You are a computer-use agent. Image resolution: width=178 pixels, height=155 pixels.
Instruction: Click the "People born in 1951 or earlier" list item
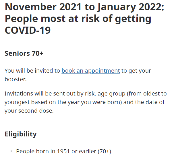[63, 151]
